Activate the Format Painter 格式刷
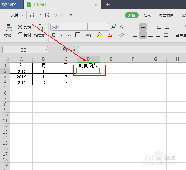186x170 pixels. point(40,31)
